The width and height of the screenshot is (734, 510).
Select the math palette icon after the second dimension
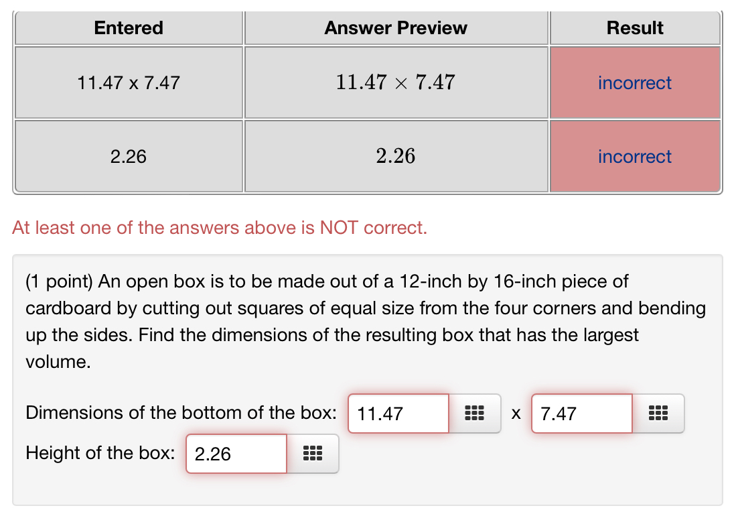[658, 413]
